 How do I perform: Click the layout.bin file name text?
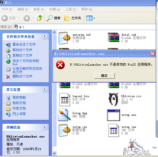(81, 96)
